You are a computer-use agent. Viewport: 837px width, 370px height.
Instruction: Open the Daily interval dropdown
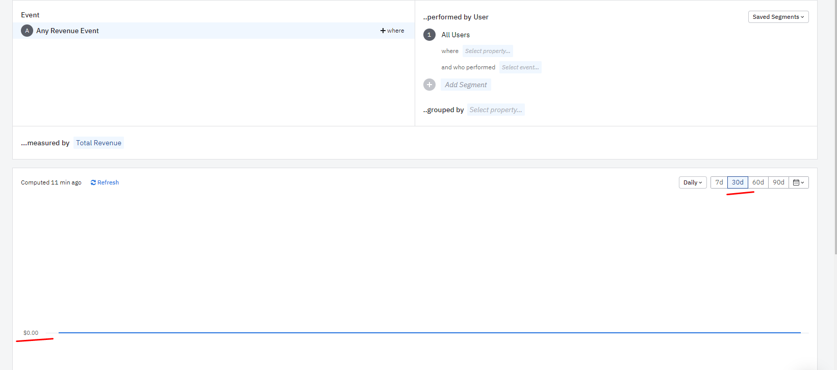693,182
